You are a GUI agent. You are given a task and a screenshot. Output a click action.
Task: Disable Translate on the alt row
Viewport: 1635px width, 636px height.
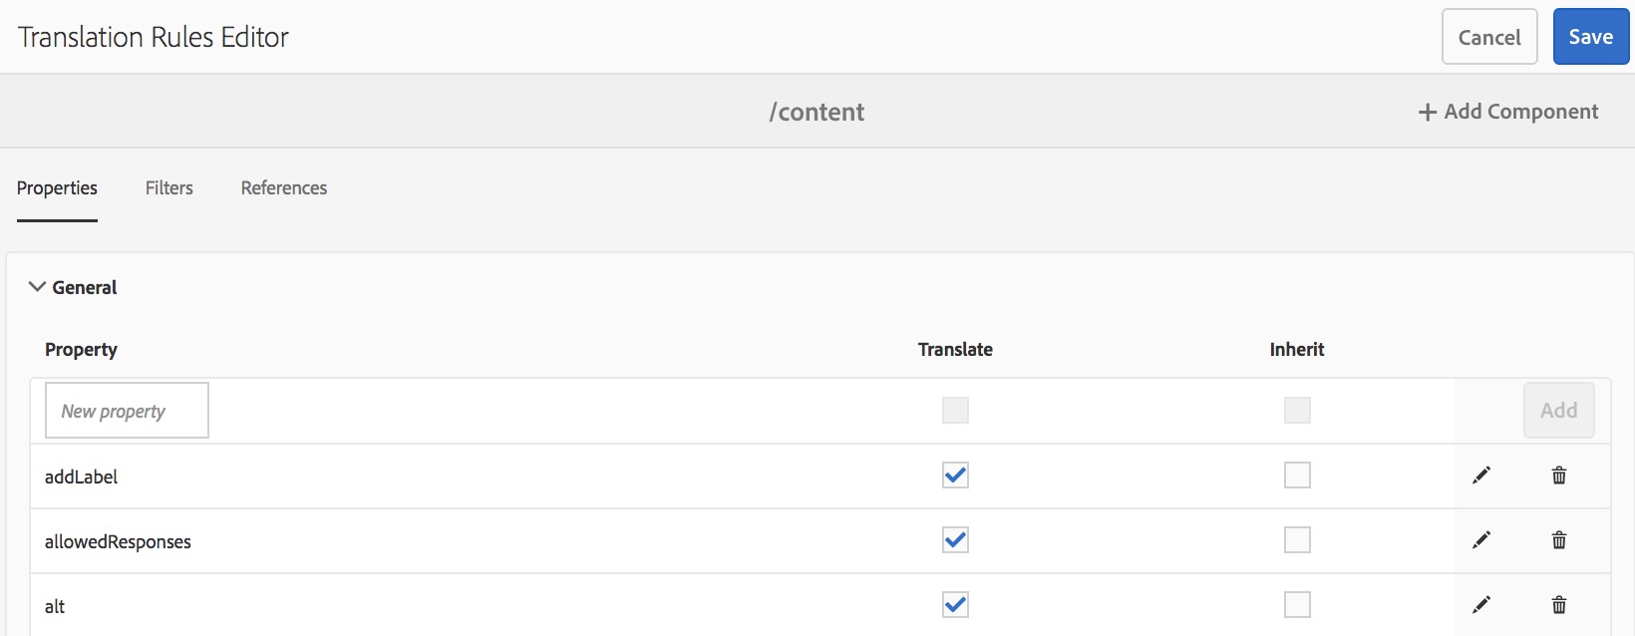(955, 605)
